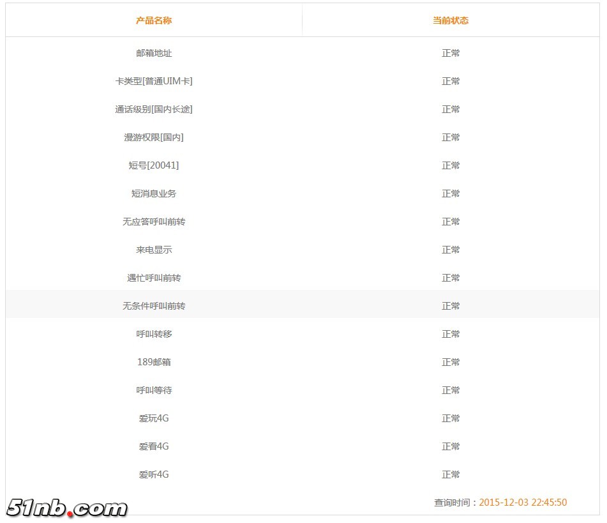Click the 爱看4G entry
Screen dimensions: 607x523
click(x=154, y=446)
